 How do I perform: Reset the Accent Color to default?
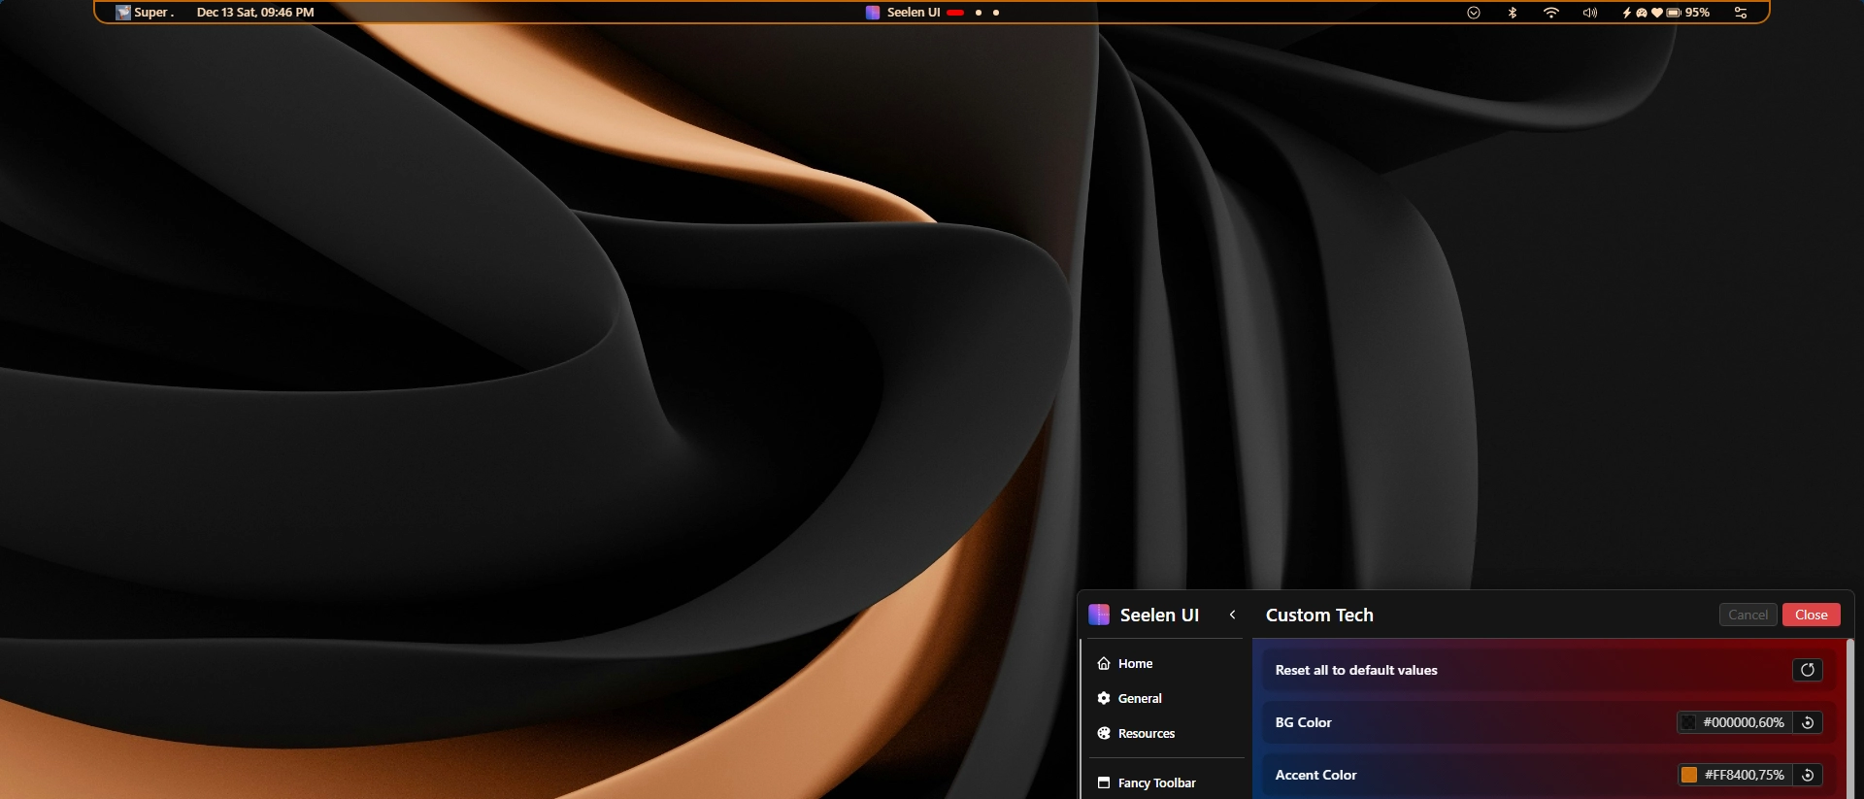coord(1808,775)
